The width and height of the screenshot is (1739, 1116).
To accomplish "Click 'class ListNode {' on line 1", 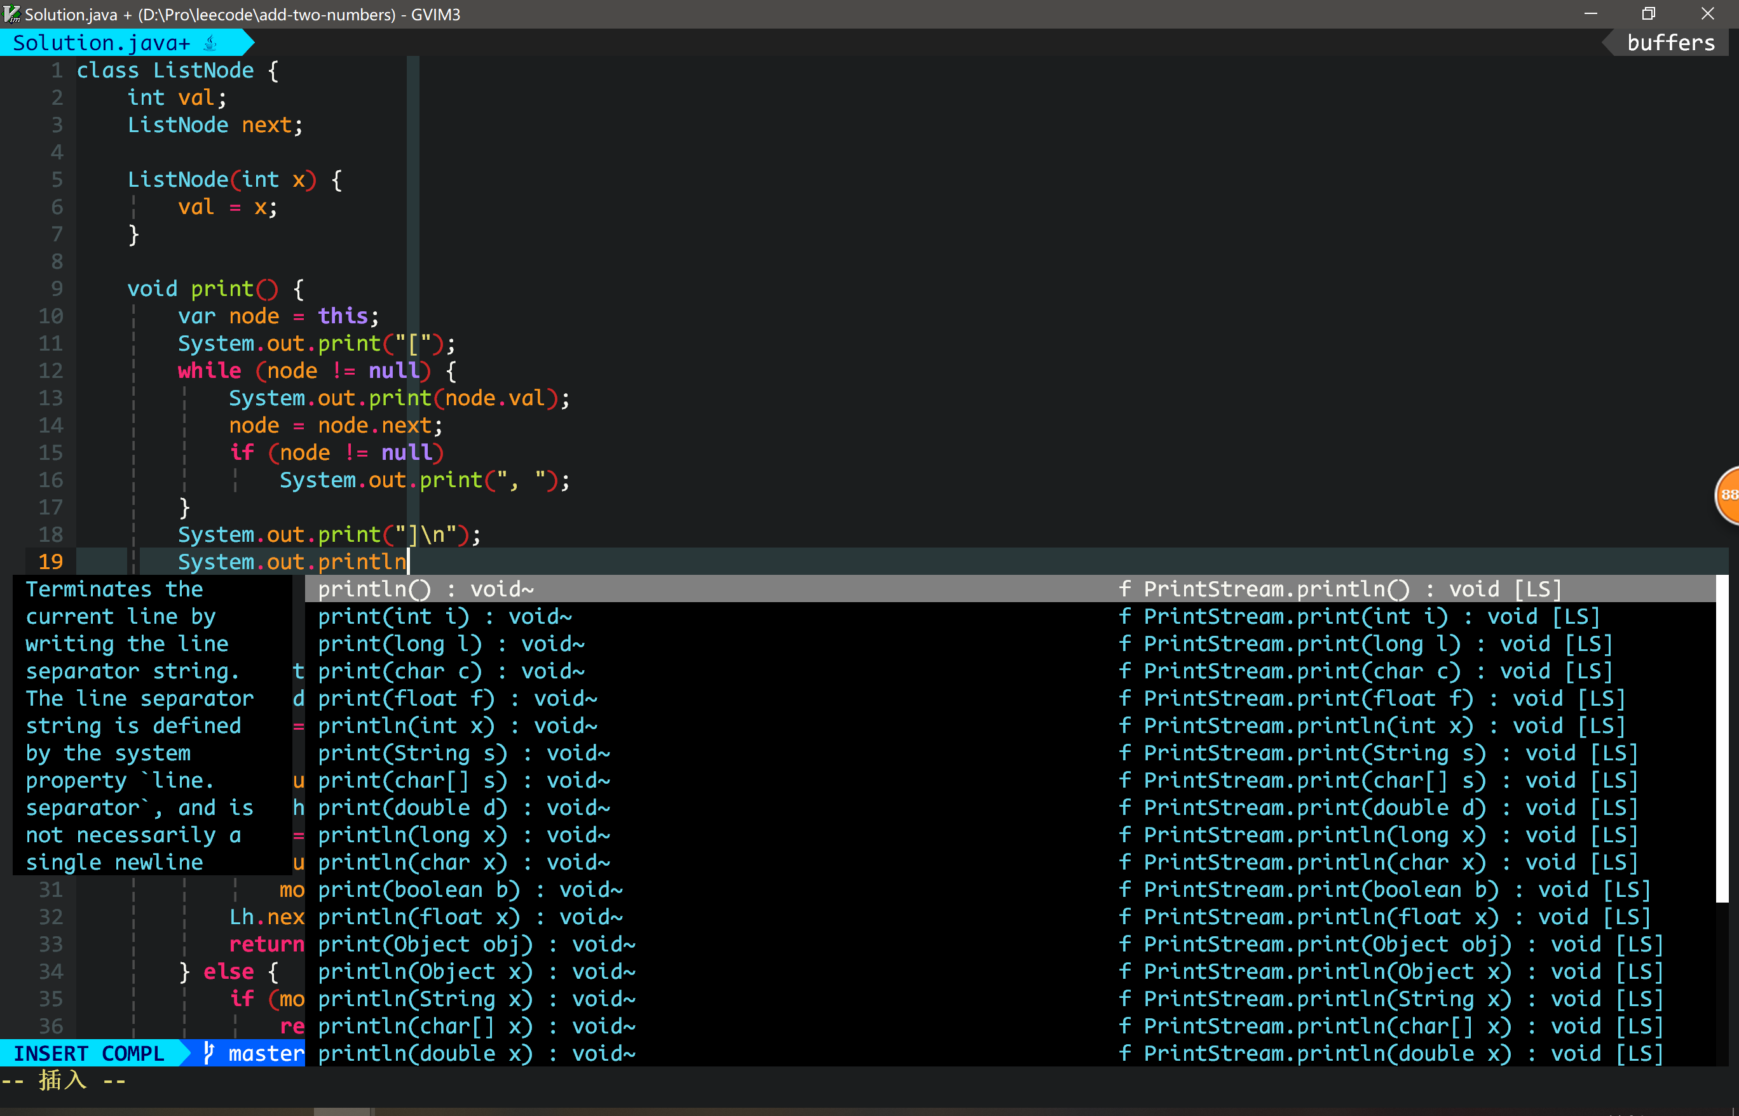I will 178,71.
